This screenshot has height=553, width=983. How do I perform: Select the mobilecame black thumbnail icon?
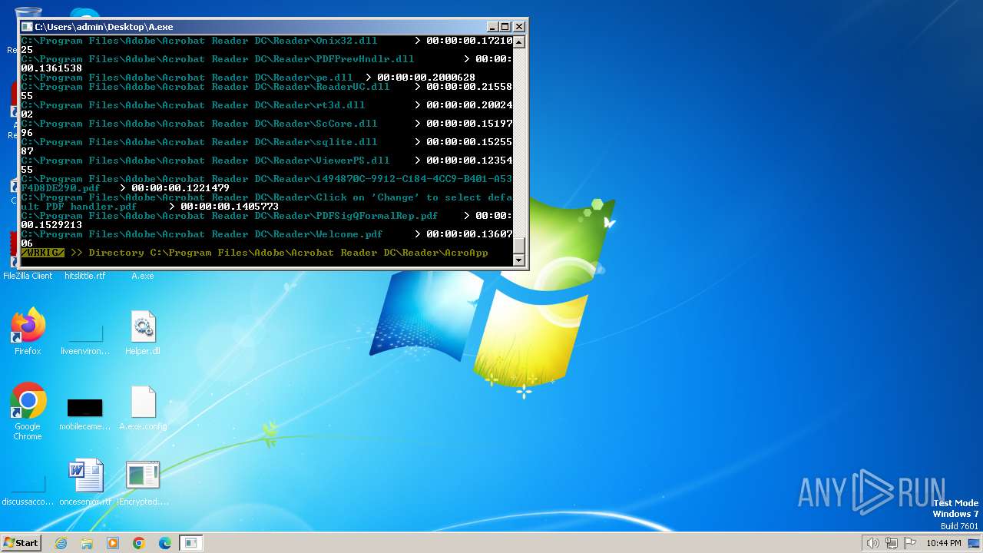click(84, 408)
